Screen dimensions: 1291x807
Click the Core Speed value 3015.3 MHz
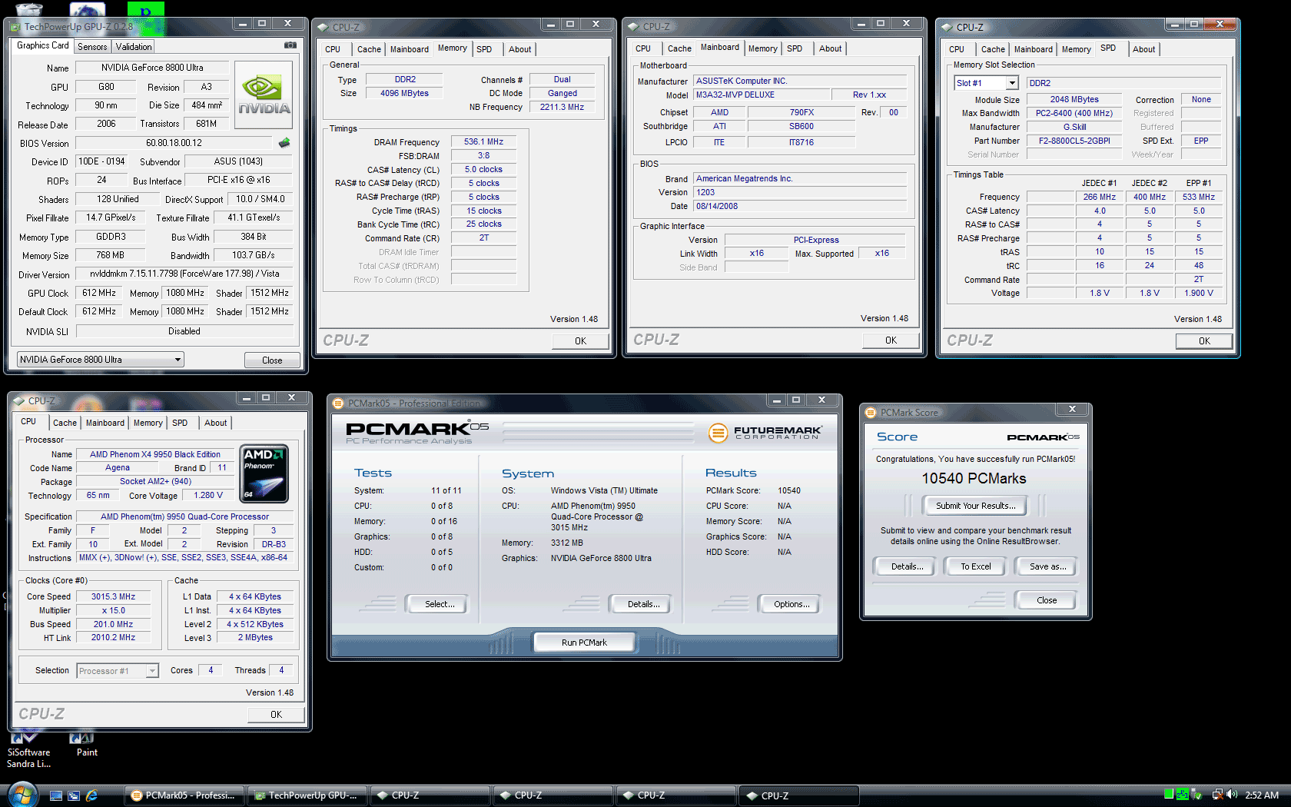point(113,596)
